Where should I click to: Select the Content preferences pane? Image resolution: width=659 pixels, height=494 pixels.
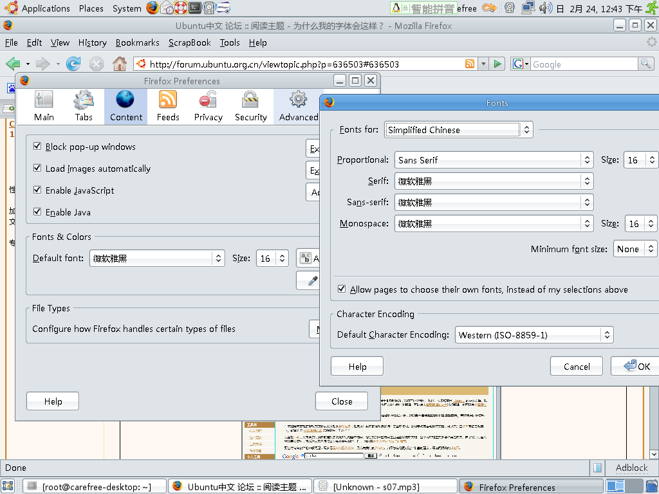point(126,106)
